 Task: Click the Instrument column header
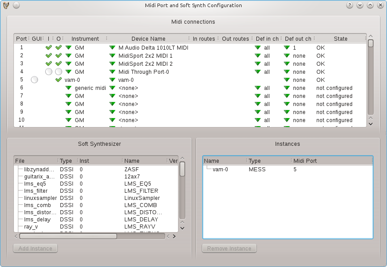[85, 39]
